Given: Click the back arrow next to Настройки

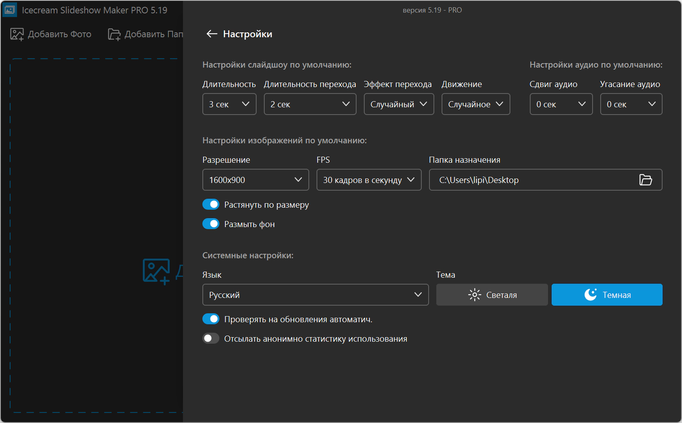Looking at the screenshot, I should [x=212, y=34].
